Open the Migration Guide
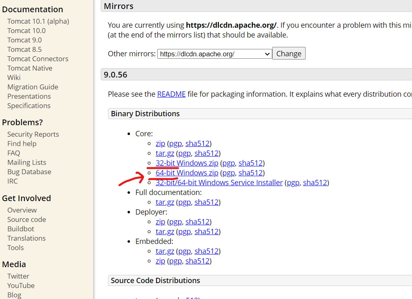Screen dimensions: 412x299 pos(33,87)
